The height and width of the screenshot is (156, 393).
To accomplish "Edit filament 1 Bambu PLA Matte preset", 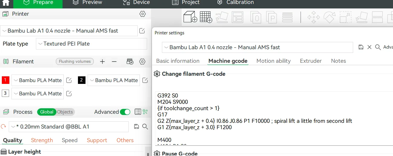I will coord(69,80).
